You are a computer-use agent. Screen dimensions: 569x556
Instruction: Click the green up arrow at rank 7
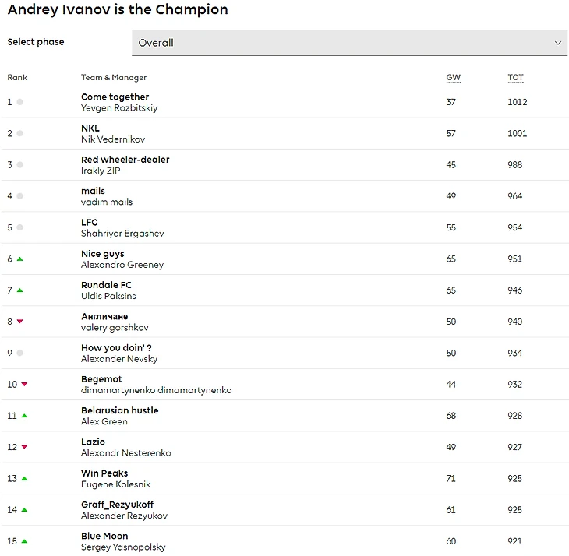20,290
